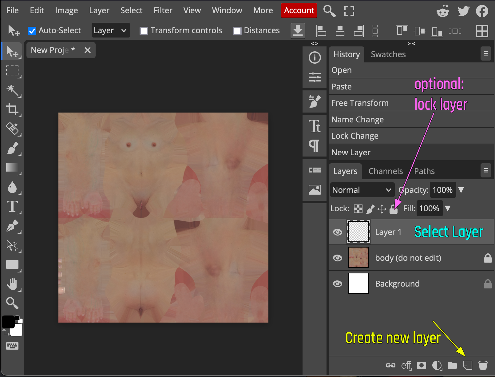Create a new folder in Layers panel
The width and height of the screenshot is (495, 377).
click(452, 365)
